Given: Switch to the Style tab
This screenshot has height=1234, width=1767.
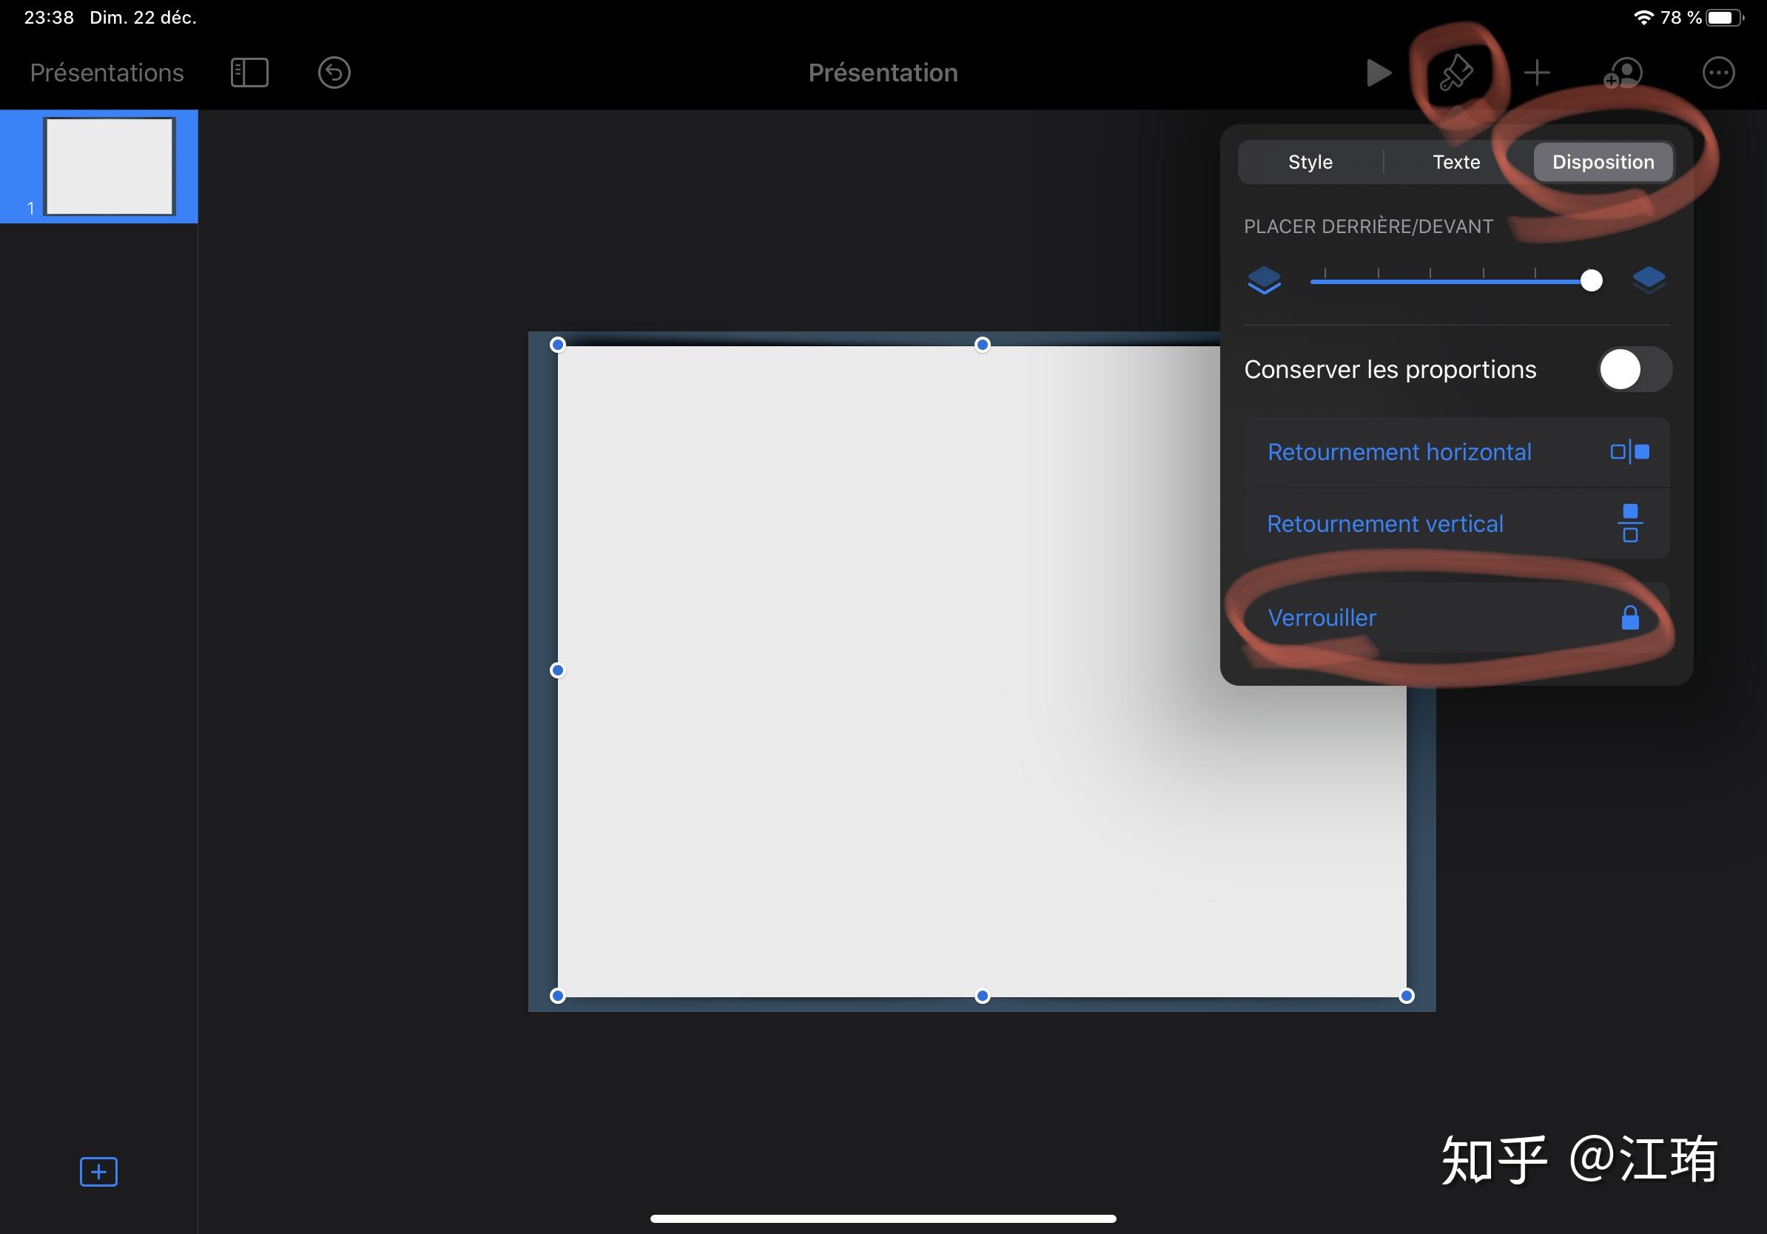Looking at the screenshot, I should 1310,161.
